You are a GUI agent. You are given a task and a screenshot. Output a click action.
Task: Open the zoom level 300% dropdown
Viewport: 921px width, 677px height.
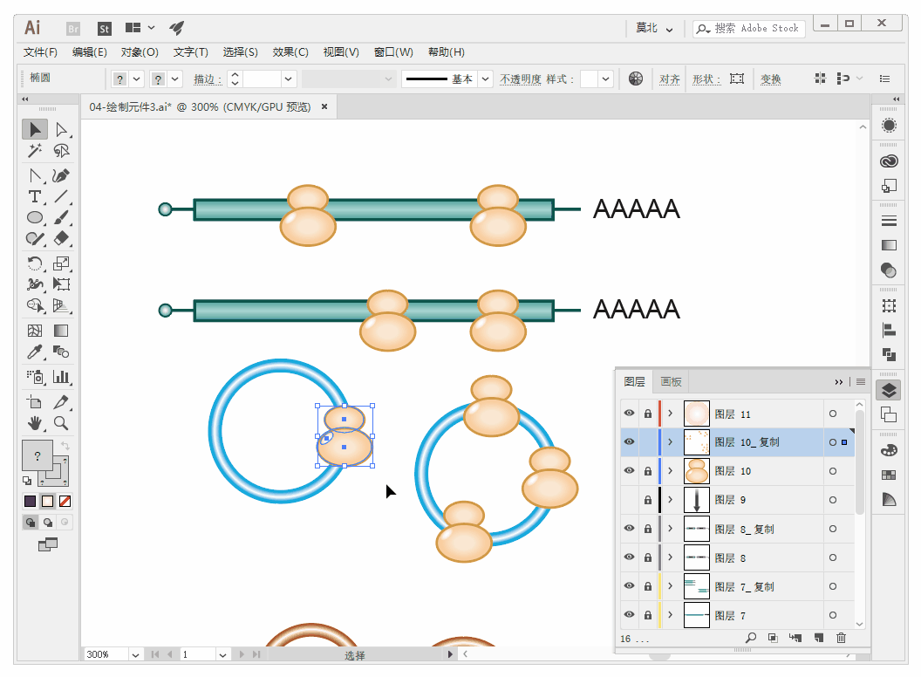135,654
